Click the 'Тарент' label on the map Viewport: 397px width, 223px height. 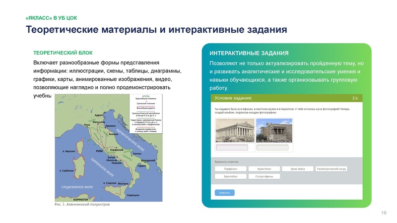tap(141, 166)
